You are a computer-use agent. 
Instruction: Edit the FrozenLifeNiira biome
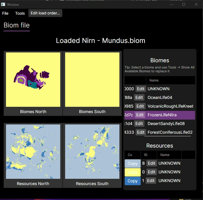[140, 115]
